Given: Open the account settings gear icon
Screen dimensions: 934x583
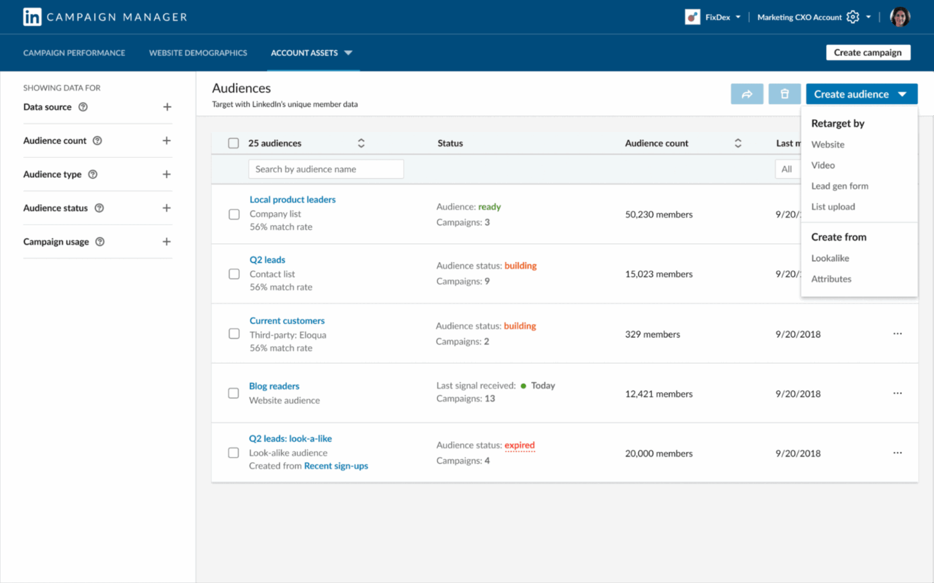Looking at the screenshot, I should coord(853,17).
